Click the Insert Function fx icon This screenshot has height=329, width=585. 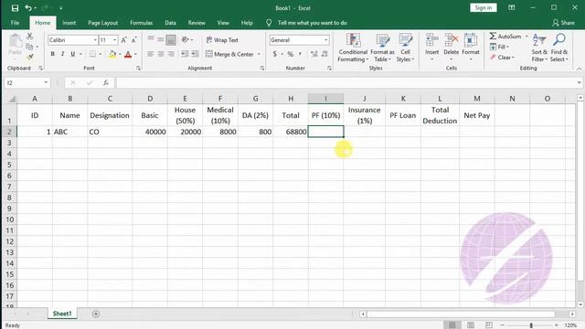click(106, 83)
